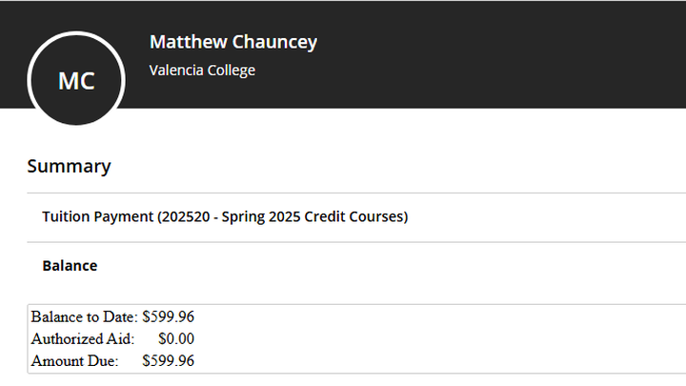The height and width of the screenshot is (386, 686).
Task: Select the Matthew Chauncey name heading
Action: tap(233, 43)
